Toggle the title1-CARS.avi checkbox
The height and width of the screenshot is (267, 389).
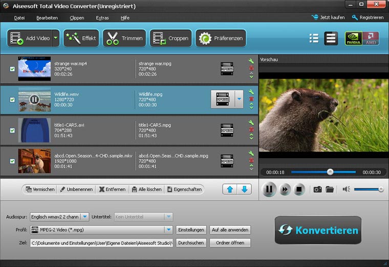pos(12,130)
